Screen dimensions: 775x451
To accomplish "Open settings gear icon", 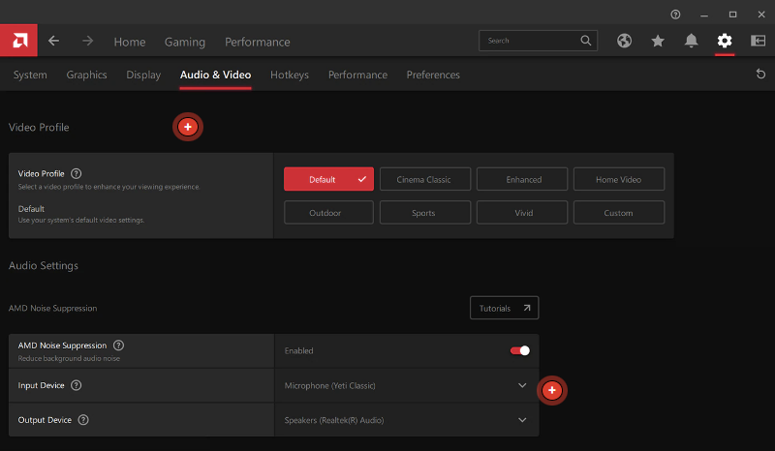I will click(725, 41).
